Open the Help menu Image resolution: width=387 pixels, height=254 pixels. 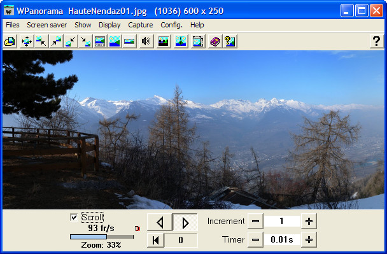click(x=197, y=25)
